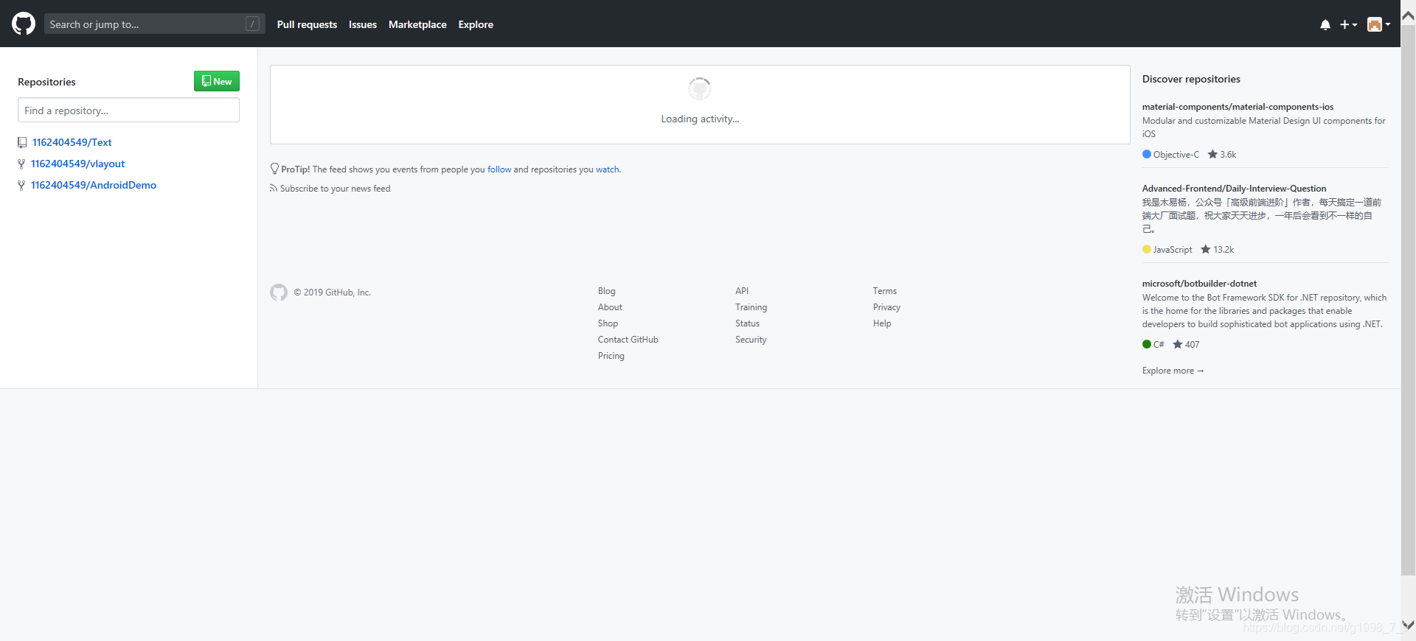The width and height of the screenshot is (1416, 641).
Task: Click the 'Repositories' sidebar heading
Action: point(46,82)
